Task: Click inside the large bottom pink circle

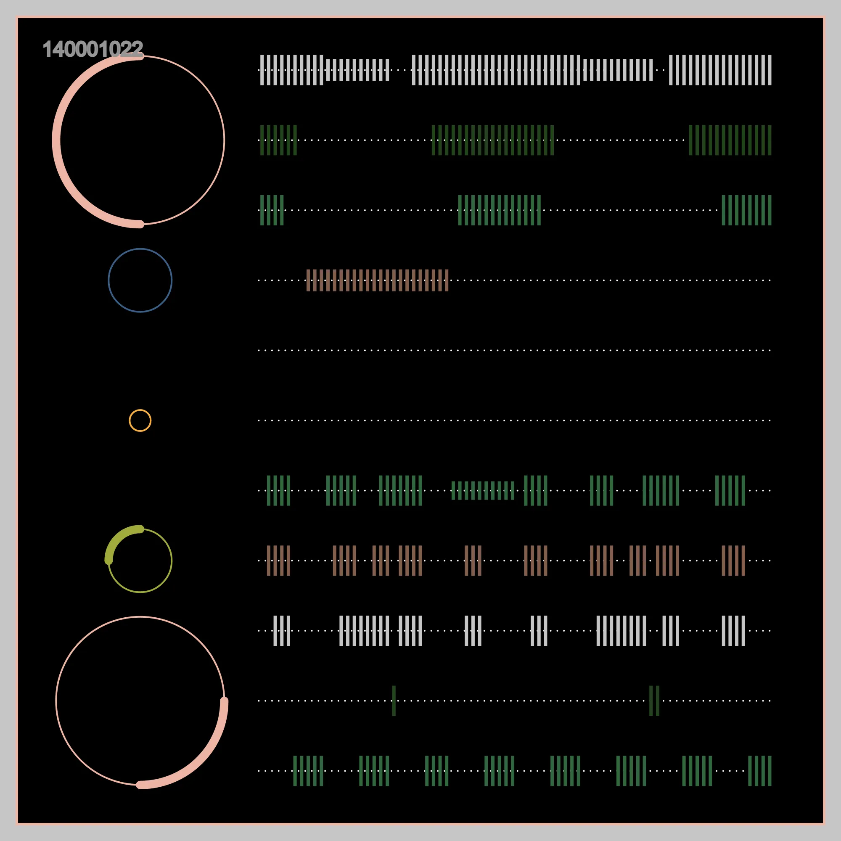Action: coord(140,701)
